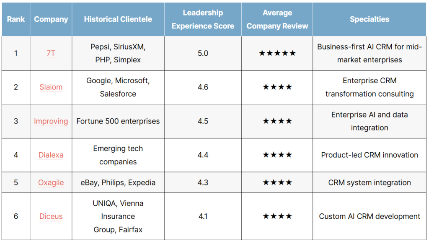Click the Leadership Experience Score header
Image resolution: width=429 pixels, height=241 pixels.
[203, 19]
